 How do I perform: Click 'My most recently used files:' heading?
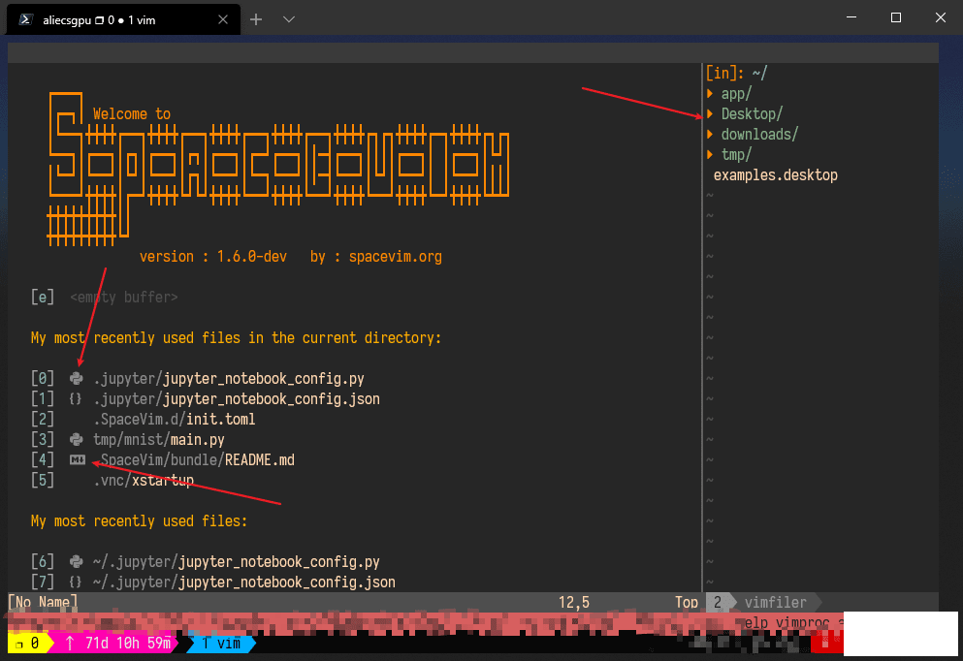pos(139,521)
